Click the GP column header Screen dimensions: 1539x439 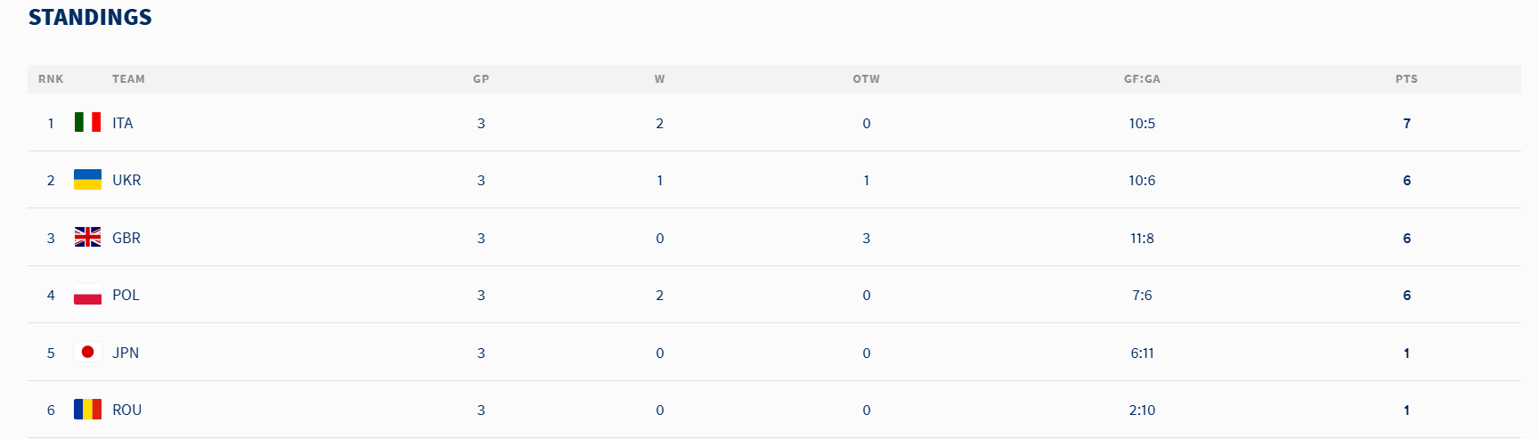[x=481, y=79]
